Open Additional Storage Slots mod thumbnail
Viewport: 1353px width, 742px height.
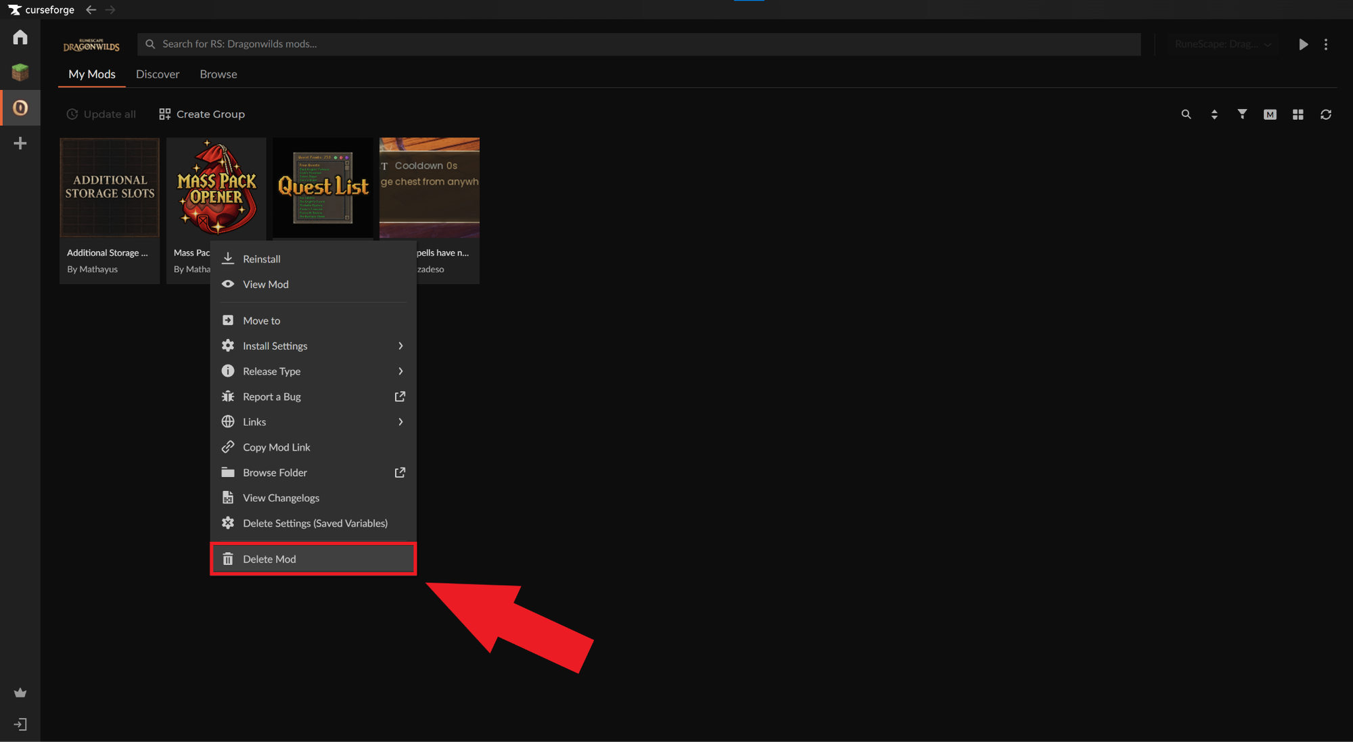[110, 188]
